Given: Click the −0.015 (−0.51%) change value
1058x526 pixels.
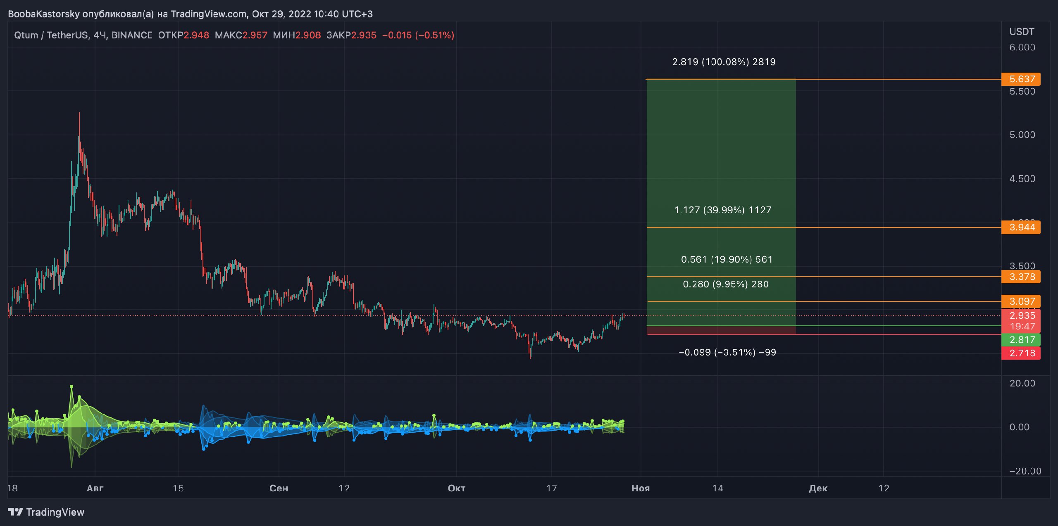Looking at the screenshot, I should (418, 35).
